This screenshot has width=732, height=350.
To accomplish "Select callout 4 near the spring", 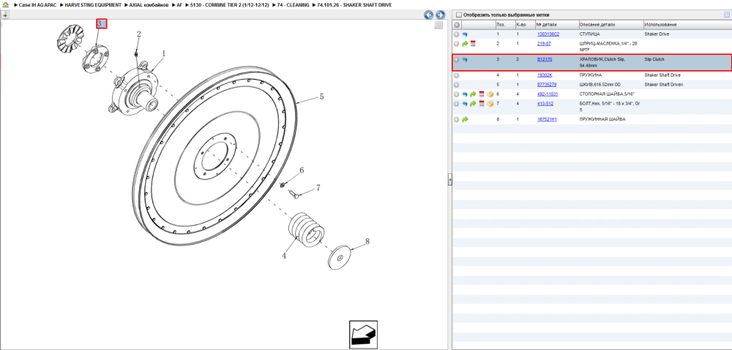I will 283,256.
